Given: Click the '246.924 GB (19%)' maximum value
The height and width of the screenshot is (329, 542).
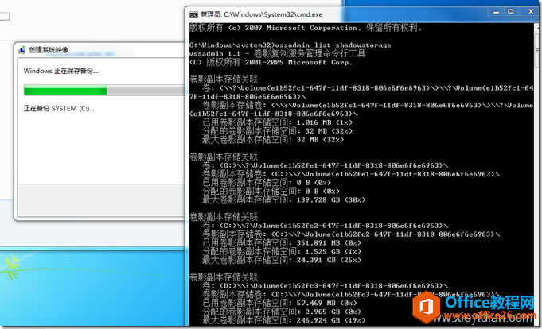Looking at the screenshot, I should pos(331,320).
